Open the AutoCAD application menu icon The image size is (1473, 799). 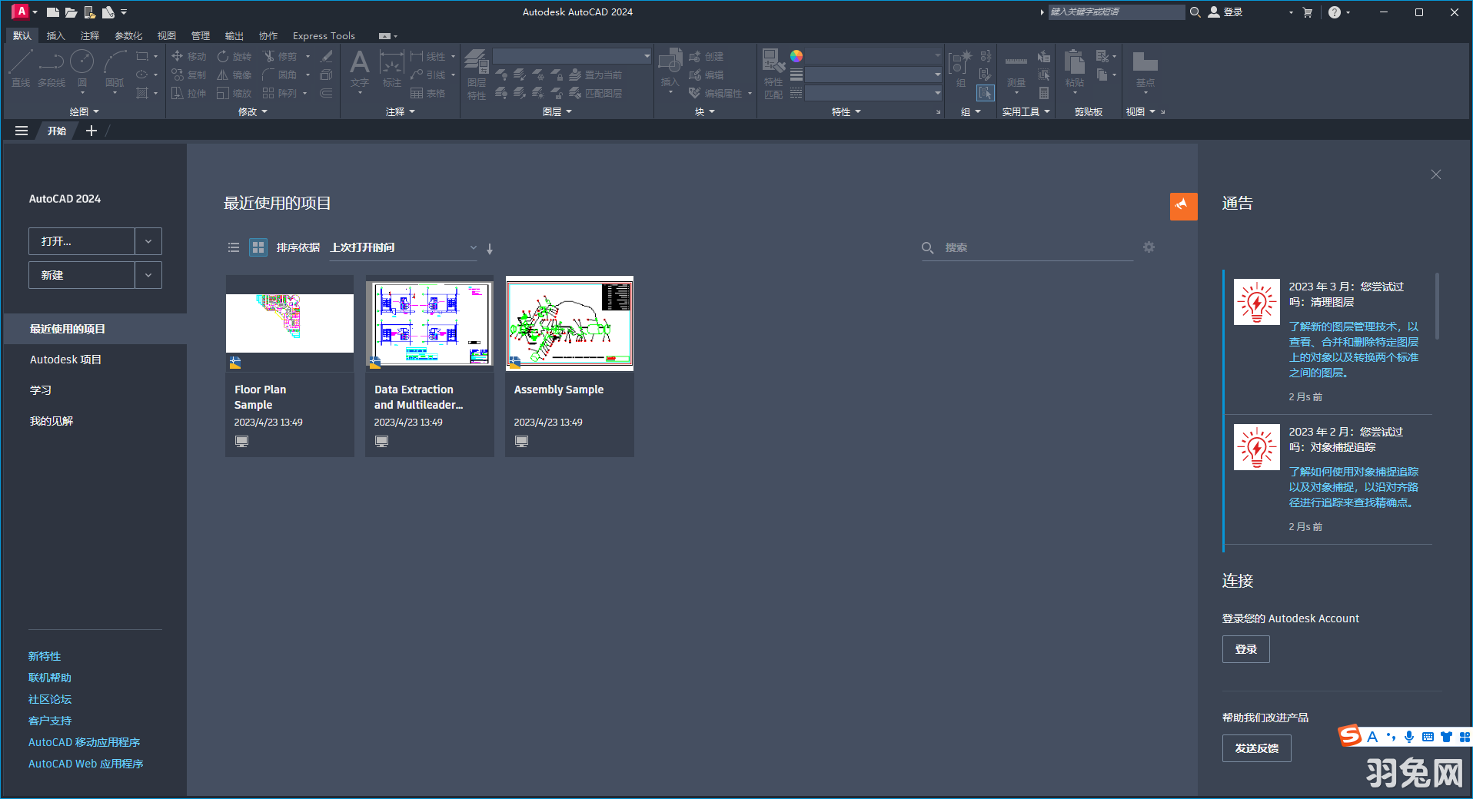pyautogui.click(x=21, y=12)
